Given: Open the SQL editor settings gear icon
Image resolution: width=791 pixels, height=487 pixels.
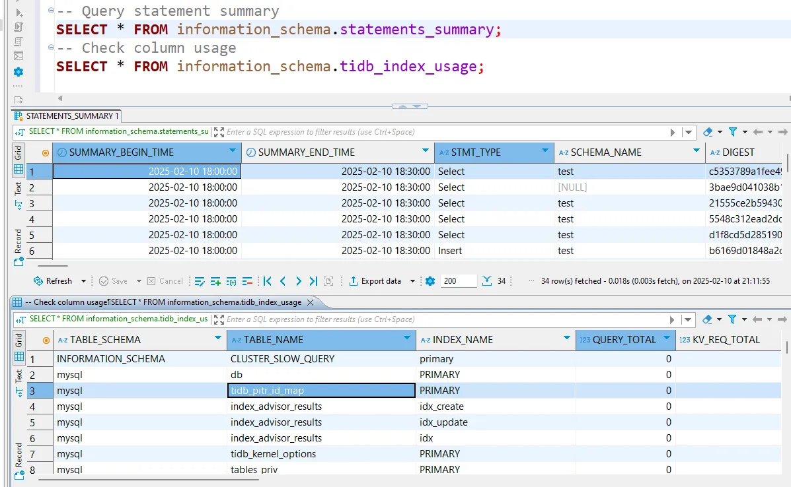Looking at the screenshot, I should (18, 72).
